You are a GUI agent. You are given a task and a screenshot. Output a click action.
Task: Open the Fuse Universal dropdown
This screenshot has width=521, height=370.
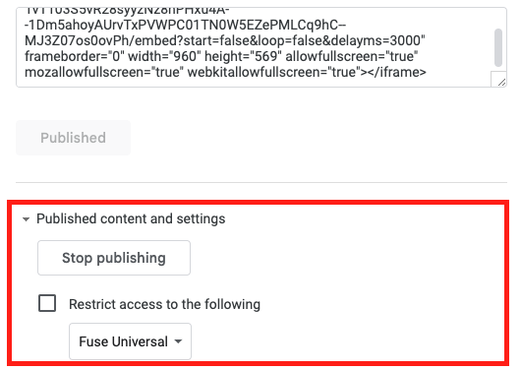pyautogui.click(x=130, y=341)
